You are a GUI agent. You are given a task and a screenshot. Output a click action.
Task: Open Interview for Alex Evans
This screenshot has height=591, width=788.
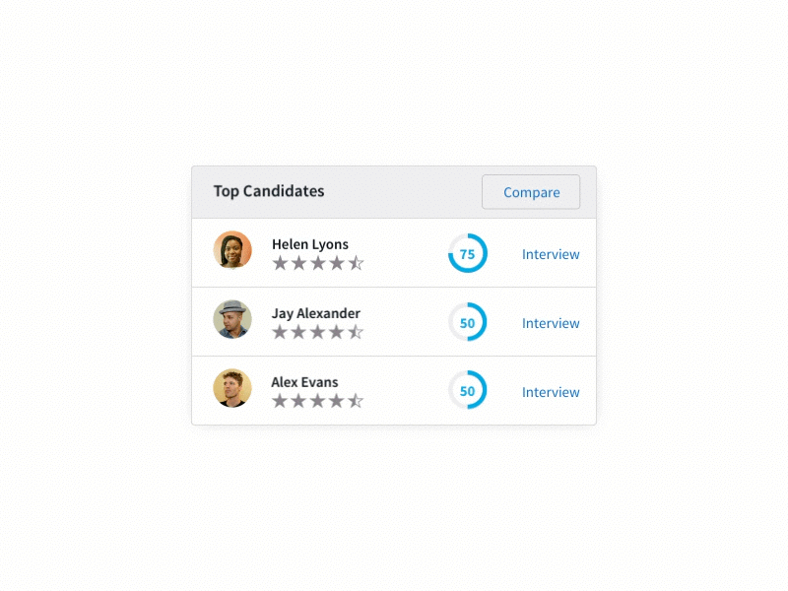[x=551, y=392]
